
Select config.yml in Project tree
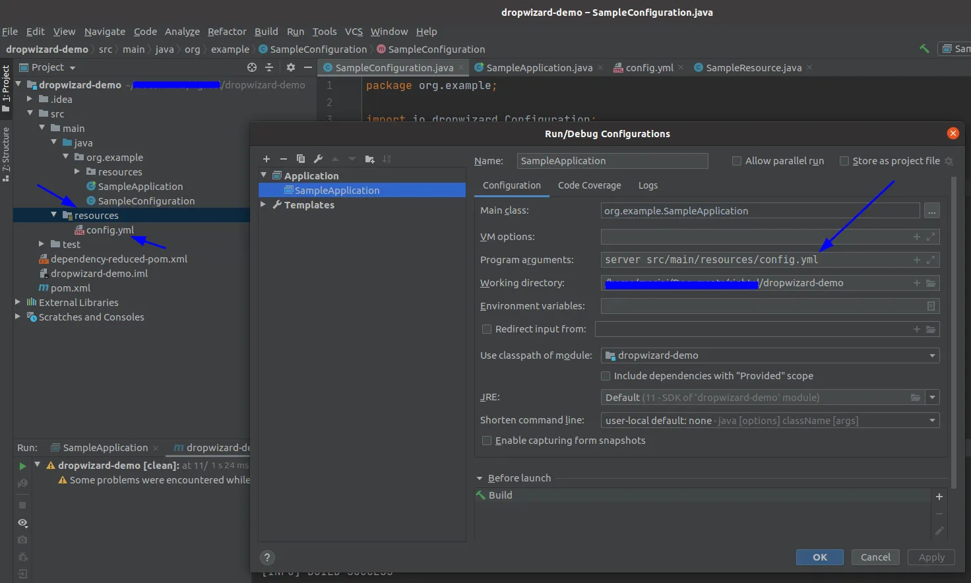click(110, 230)
